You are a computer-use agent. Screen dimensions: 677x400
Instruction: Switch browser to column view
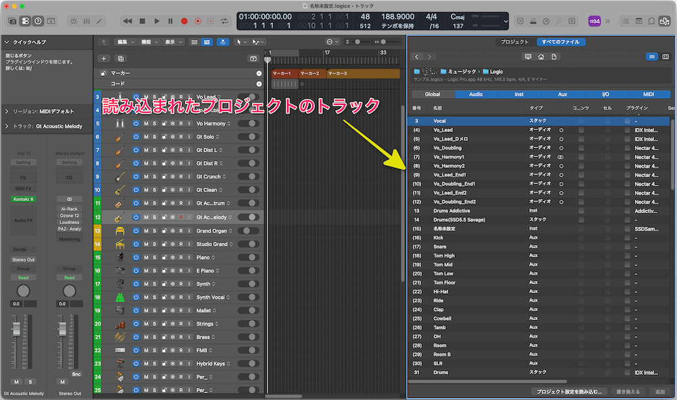[665, 57]
